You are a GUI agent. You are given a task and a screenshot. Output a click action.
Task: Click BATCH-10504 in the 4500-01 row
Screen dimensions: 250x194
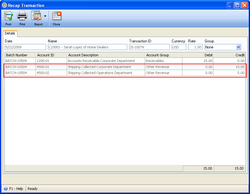click(20, 67)
